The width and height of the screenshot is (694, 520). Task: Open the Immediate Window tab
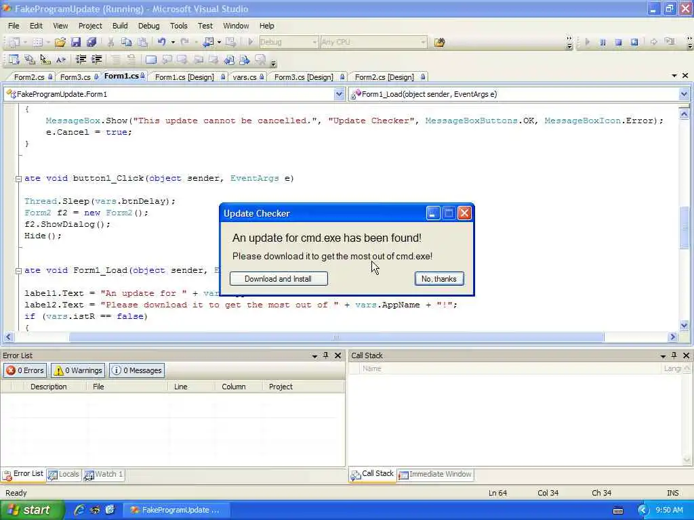tap(436, 475)
